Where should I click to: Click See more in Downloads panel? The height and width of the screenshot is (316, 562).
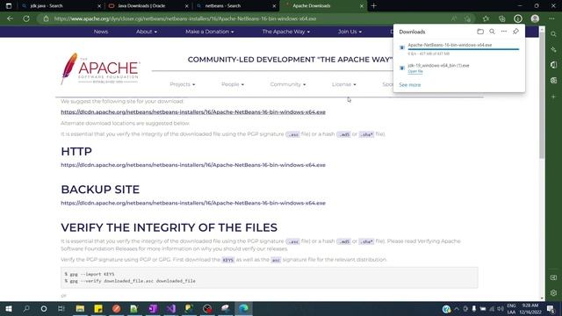[x=410, y=85]
